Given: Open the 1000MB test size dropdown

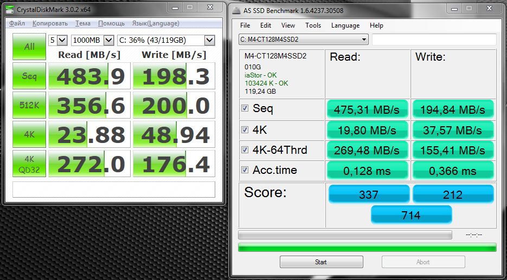Looking at the screenshot, I should click(x=92, y=41).
